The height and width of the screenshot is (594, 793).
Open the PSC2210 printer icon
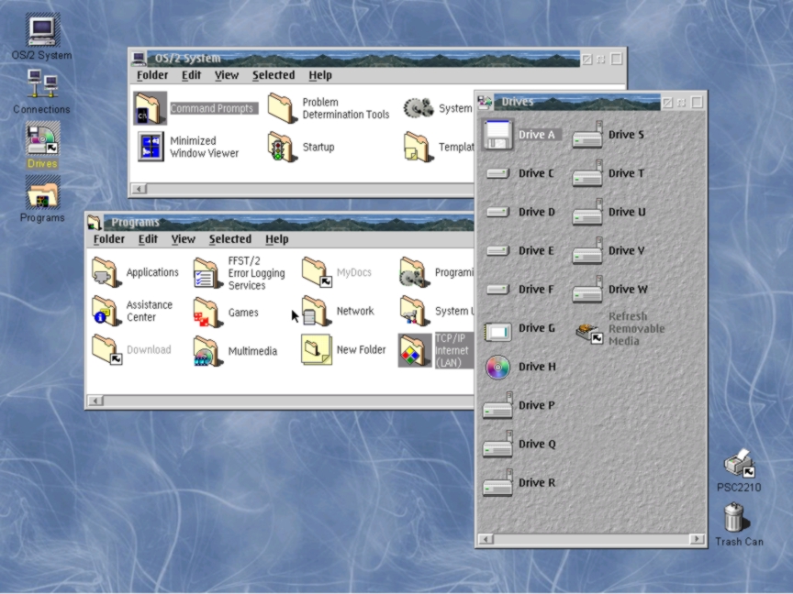tap(738, 465)
